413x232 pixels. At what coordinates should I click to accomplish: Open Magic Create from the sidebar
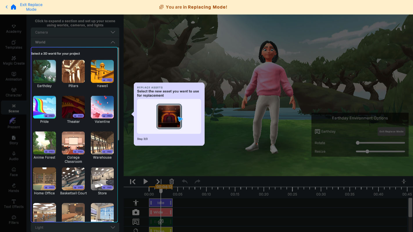[x=13, y=60]
